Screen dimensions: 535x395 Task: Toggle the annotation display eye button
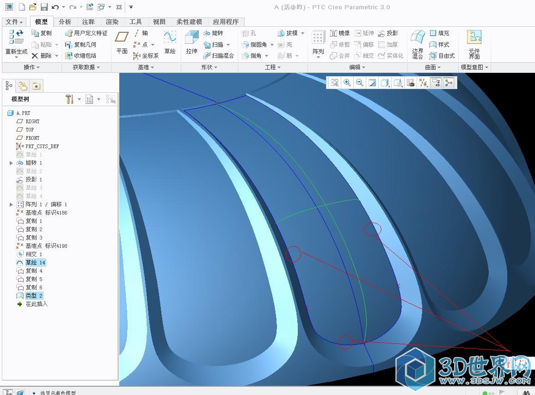pyautogui.click(x=436, y=83)
